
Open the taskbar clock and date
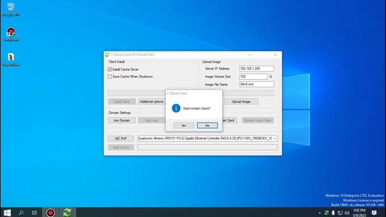tap(359, 213)
